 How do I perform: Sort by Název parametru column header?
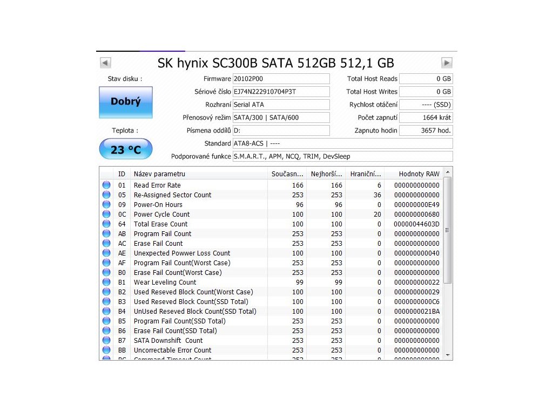[199, 174]
